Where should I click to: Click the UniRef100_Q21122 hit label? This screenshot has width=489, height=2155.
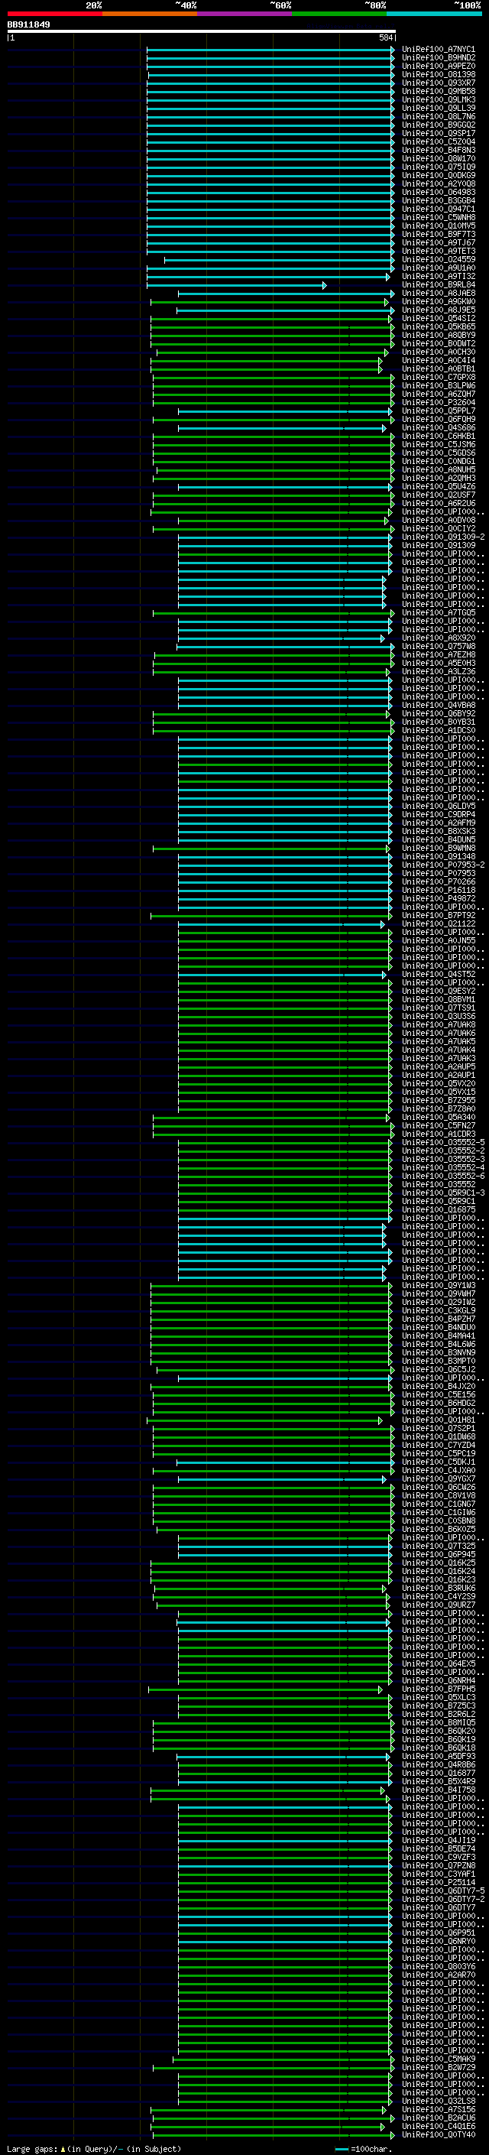point(438,923)
